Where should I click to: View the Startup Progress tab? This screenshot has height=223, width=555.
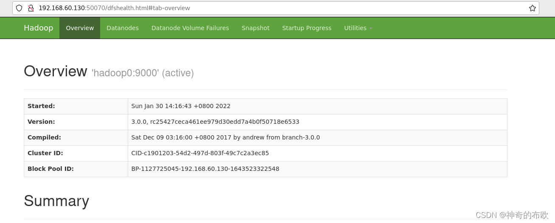[x=307, y=28]
